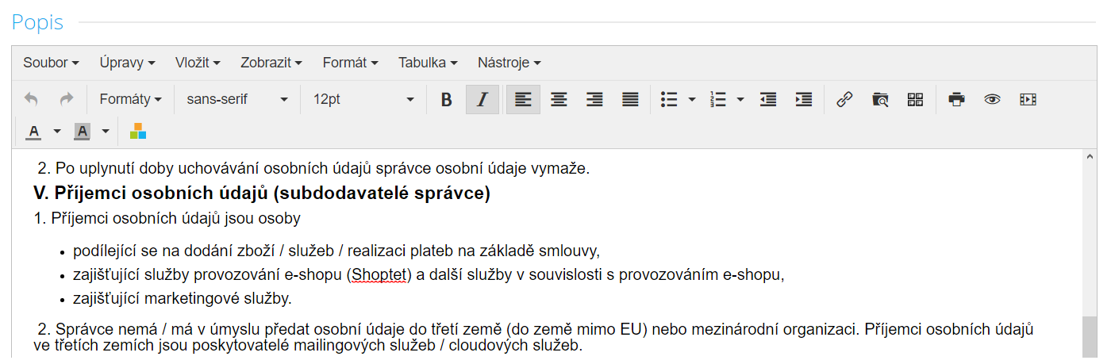
Task: Preview content with the eye icon
Action: click(992, 99)
